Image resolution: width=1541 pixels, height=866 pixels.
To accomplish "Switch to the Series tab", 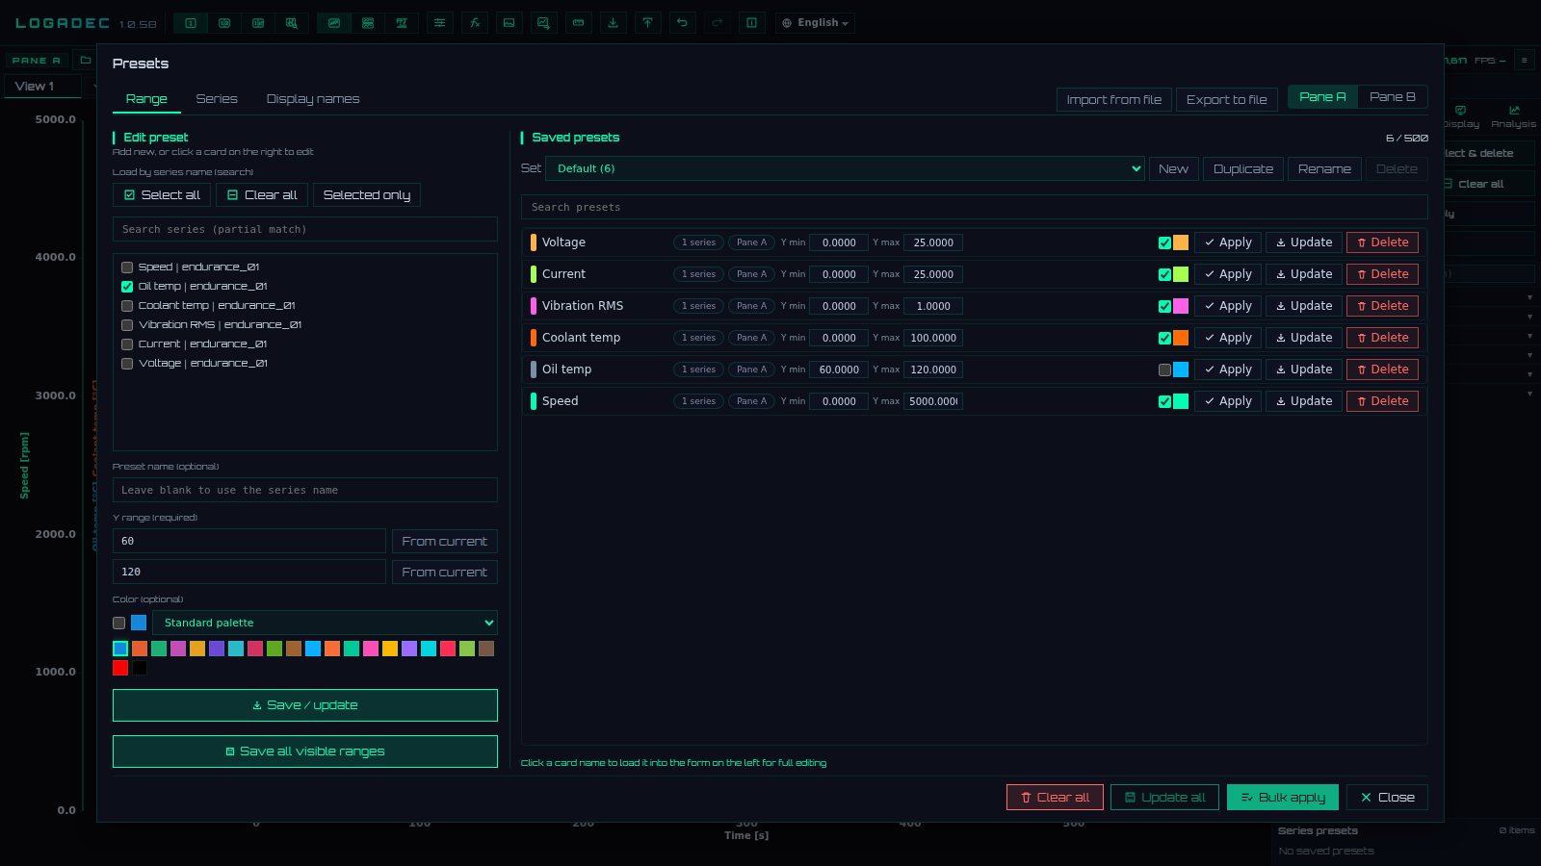I will (217, 99).
